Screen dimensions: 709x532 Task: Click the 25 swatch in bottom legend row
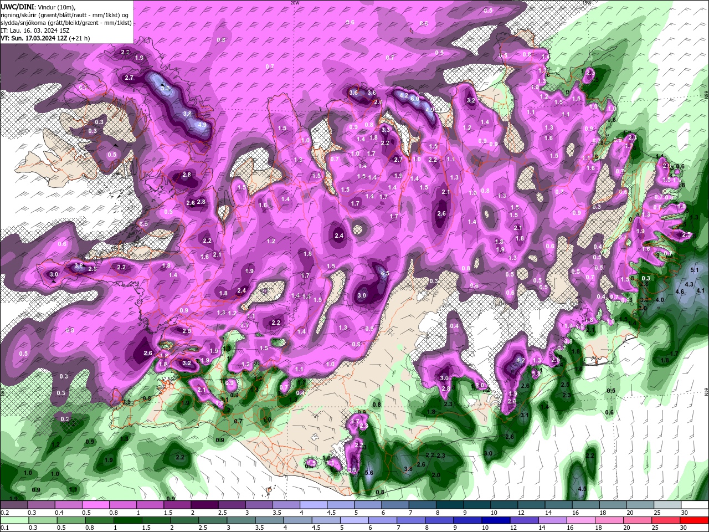[665, 520]
